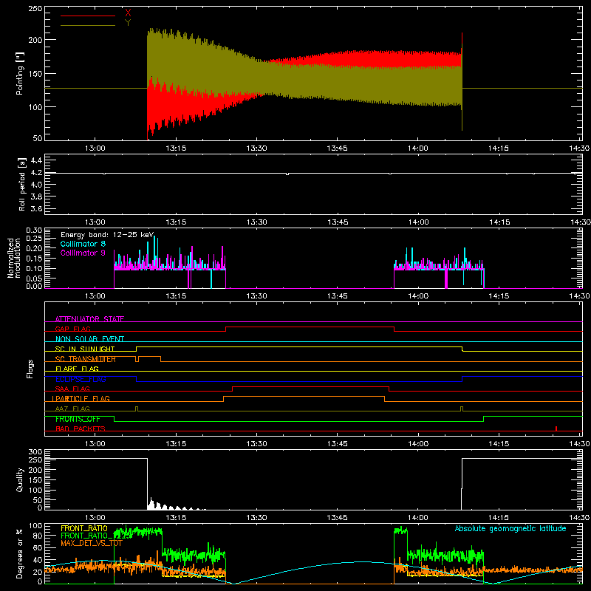
Task: Click the 14:00 label under Roll period plot
Action: (418, 222)
